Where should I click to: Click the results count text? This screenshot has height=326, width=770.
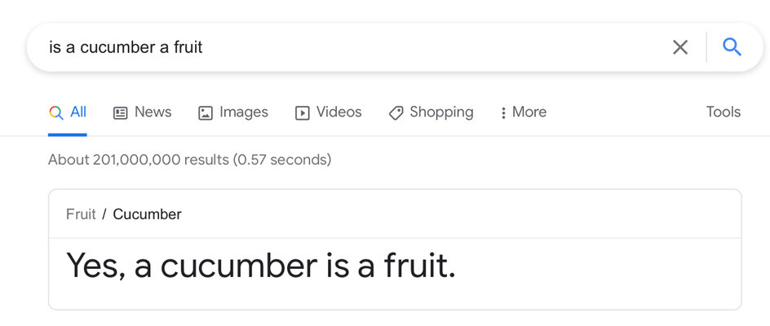pyautogui.click(x=189, y=160)
